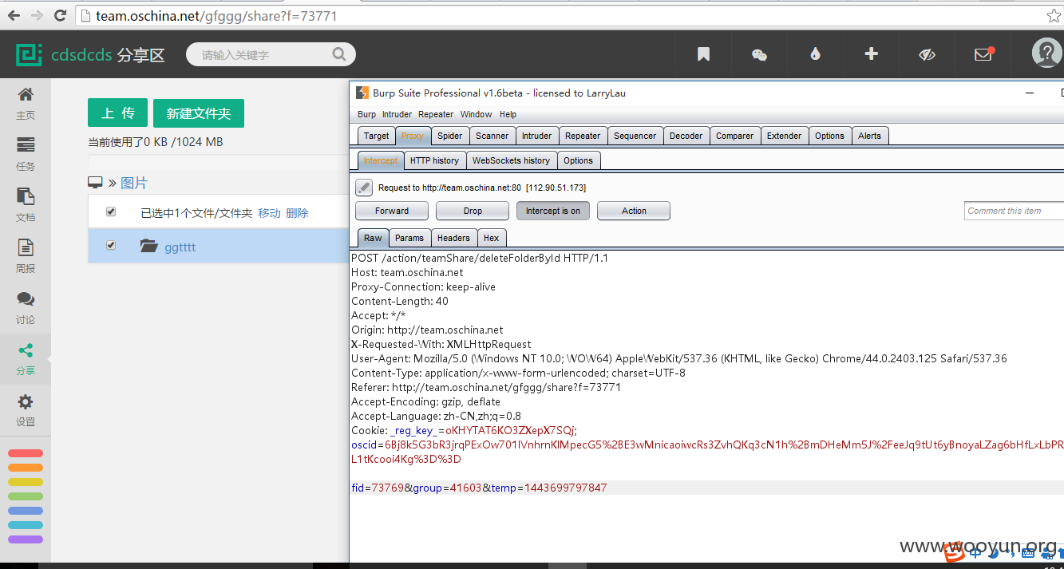1064x569 pixels.
Task: Click the bookmark star in the address bar
Action: point(1054,15)
